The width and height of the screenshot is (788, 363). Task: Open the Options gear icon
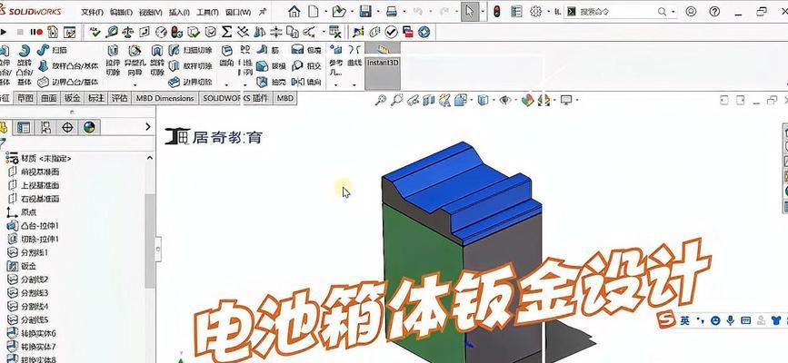tap(535, 12)
